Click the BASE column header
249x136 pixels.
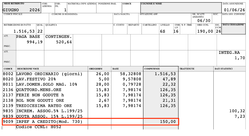click(x=127, y=69)
